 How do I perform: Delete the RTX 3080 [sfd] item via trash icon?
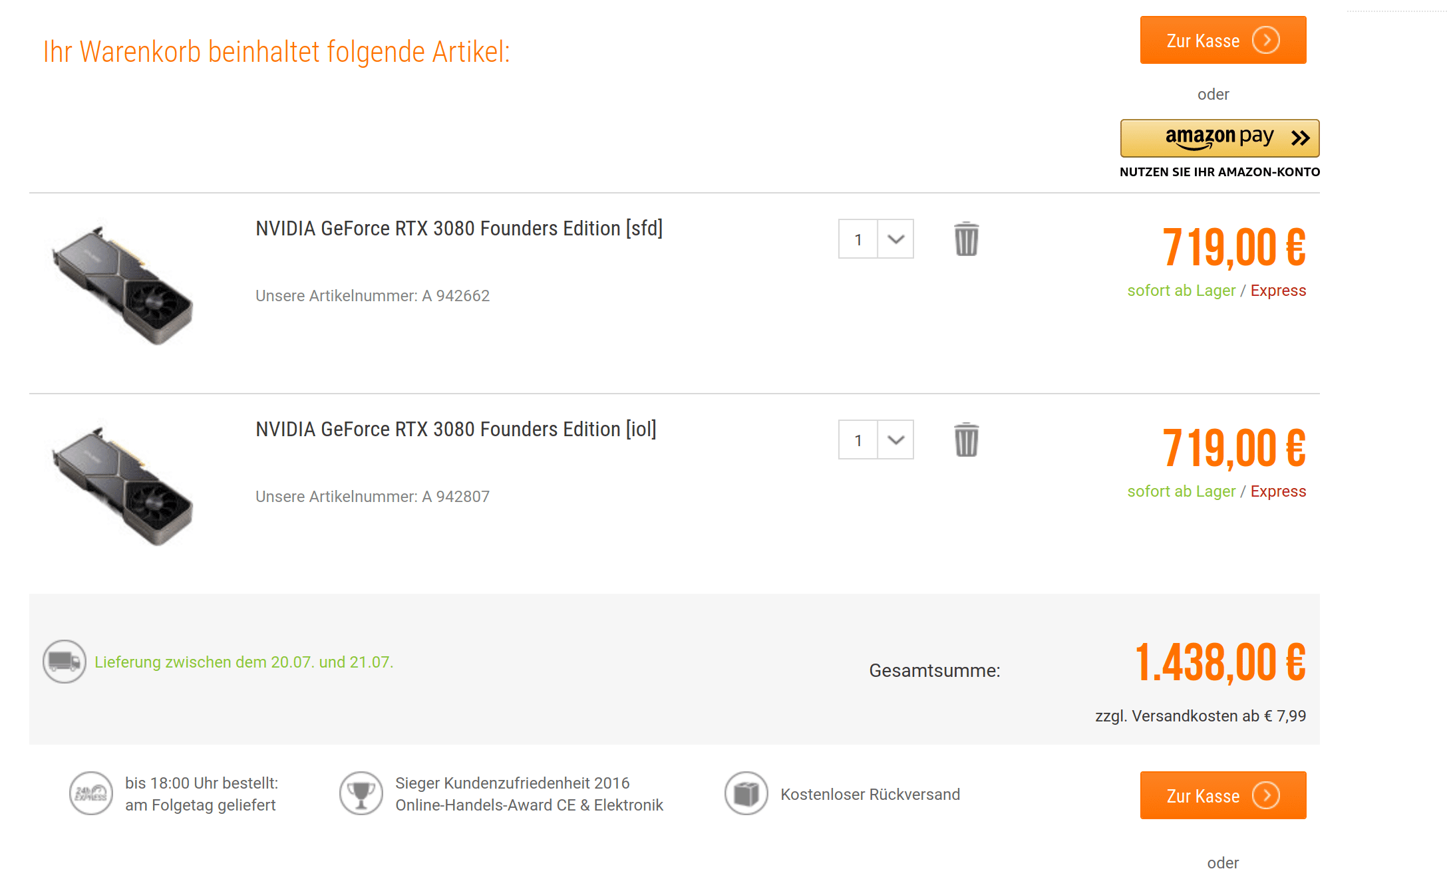[x=966, y=239]
